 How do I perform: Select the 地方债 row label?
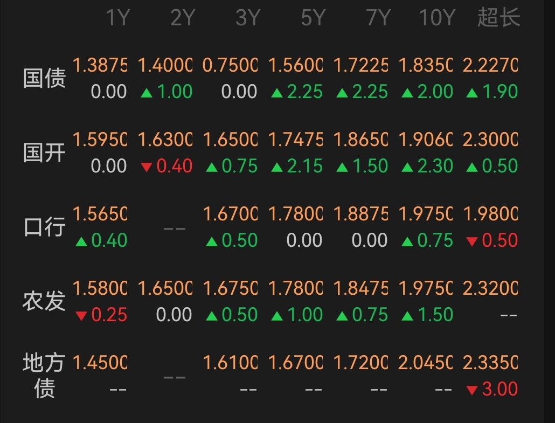click(44, 376)
